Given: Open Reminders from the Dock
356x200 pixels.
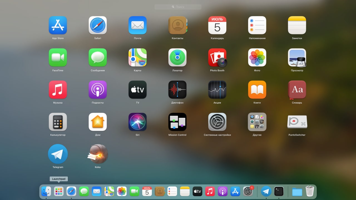Looking at the screenshot, I should [172, 191].
